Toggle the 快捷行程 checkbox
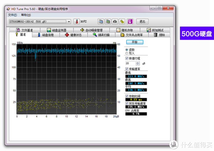Image resolution: width=214 pixels, height=151 pixels. coord(127,59)
